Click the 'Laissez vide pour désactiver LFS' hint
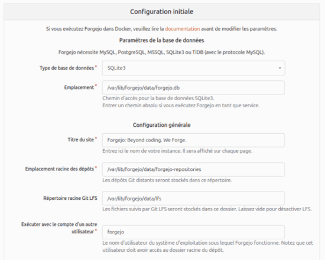The image size is (325, 260). pos(275,209)
